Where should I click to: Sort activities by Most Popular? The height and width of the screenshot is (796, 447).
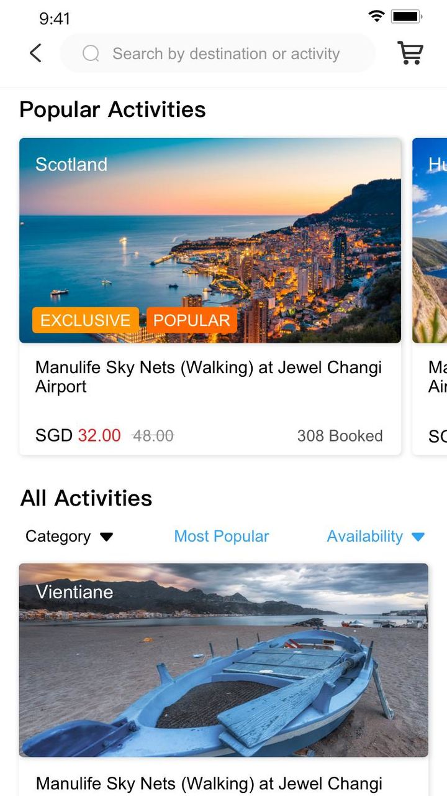pyautogui.click(x=222, y=536)
